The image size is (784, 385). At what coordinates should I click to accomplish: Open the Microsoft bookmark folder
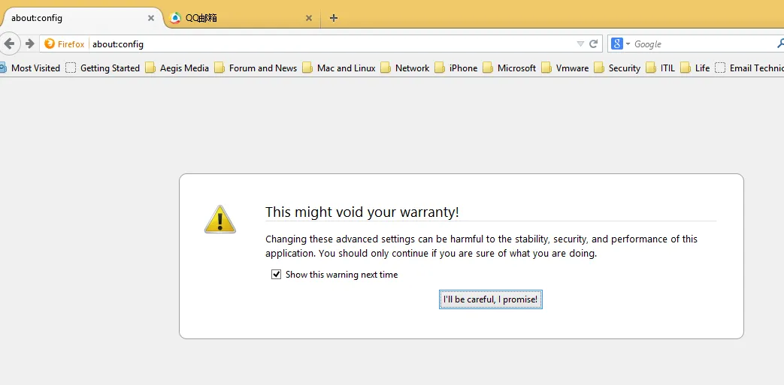pyautogui.click(x=510, y=68)
